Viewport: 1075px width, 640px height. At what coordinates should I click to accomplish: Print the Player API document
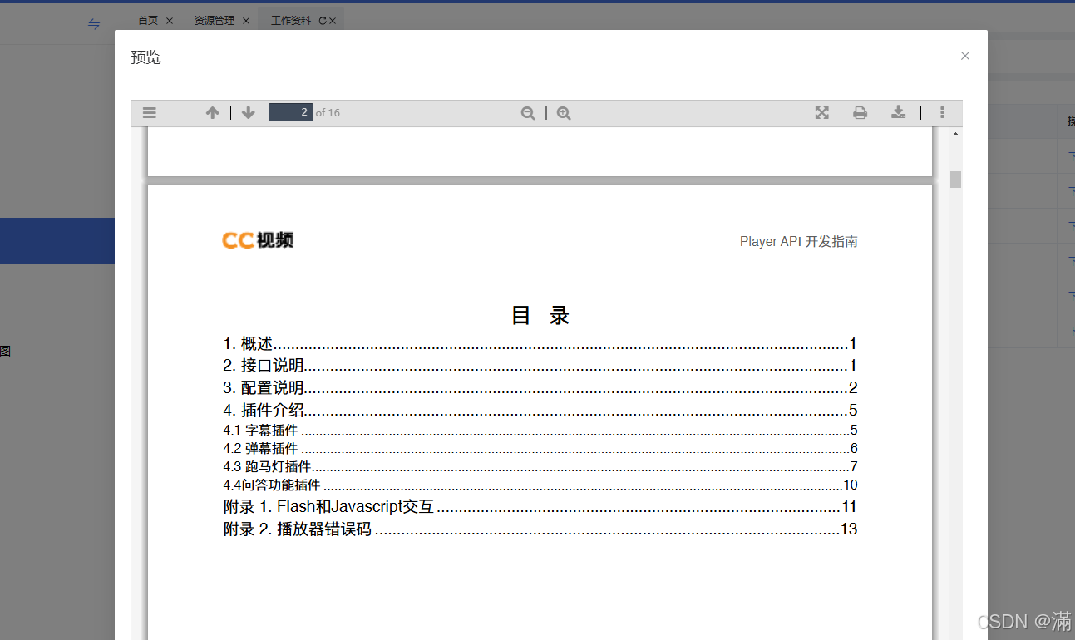coord(860,112)
